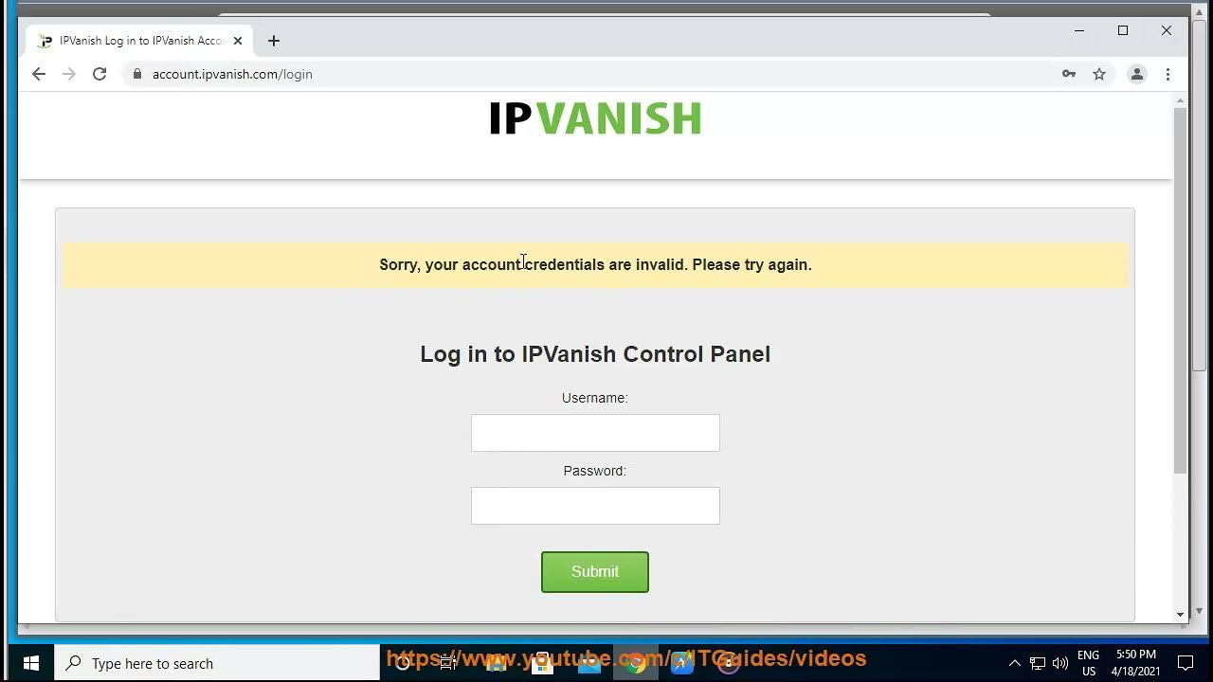Click the page vertical scrollbar thumb
Image resolution: width=1213 pixels, height=682 pixels.
pos(1180,289)
